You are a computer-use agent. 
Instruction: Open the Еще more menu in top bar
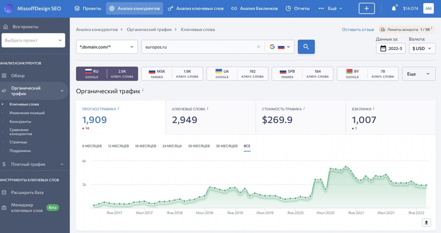[x=330, y=8]
